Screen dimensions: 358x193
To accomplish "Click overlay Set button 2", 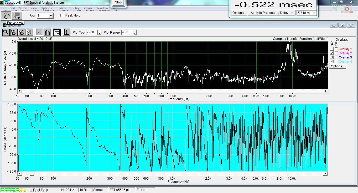I will click(x=332, y=53).
